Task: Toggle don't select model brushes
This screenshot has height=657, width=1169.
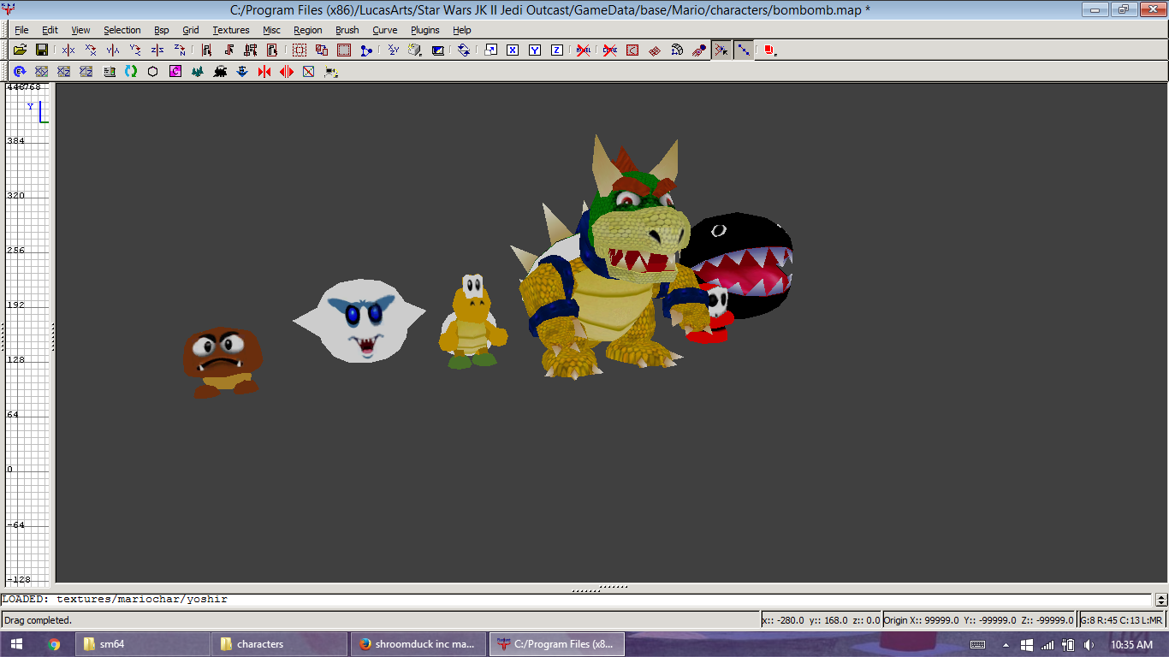Action: 584,50
